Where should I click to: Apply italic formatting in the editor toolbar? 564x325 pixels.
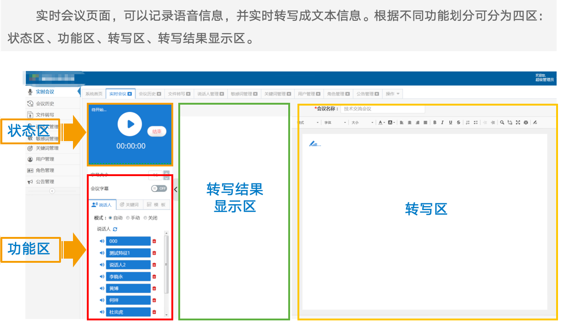coord(442,123)
